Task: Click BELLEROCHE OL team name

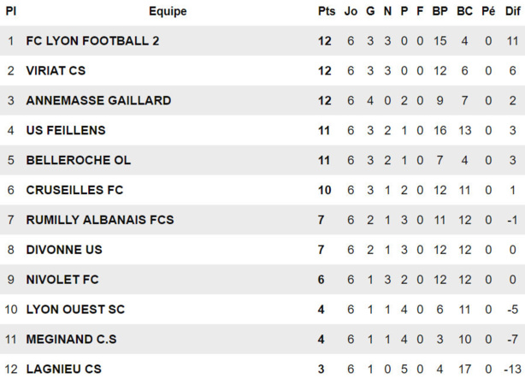Action: point(79,160)
